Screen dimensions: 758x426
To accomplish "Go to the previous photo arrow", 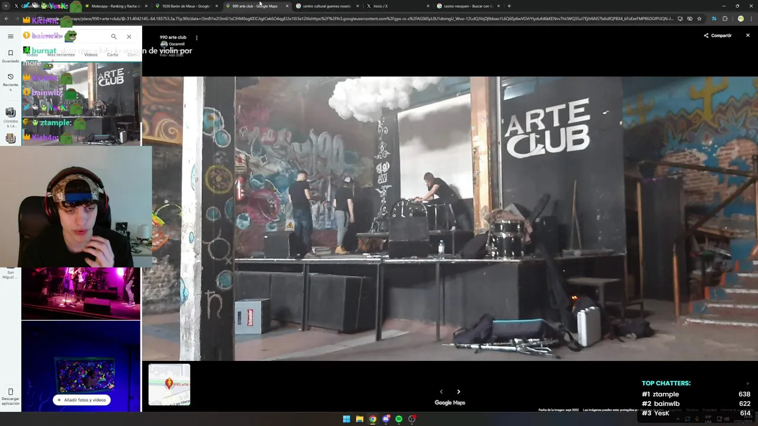I will click(441, 392).
